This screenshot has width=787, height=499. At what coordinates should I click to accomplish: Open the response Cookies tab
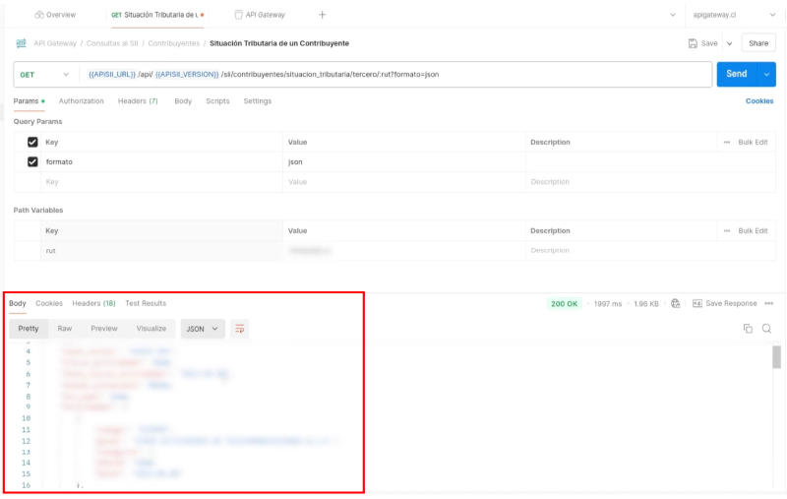(49, 304)
